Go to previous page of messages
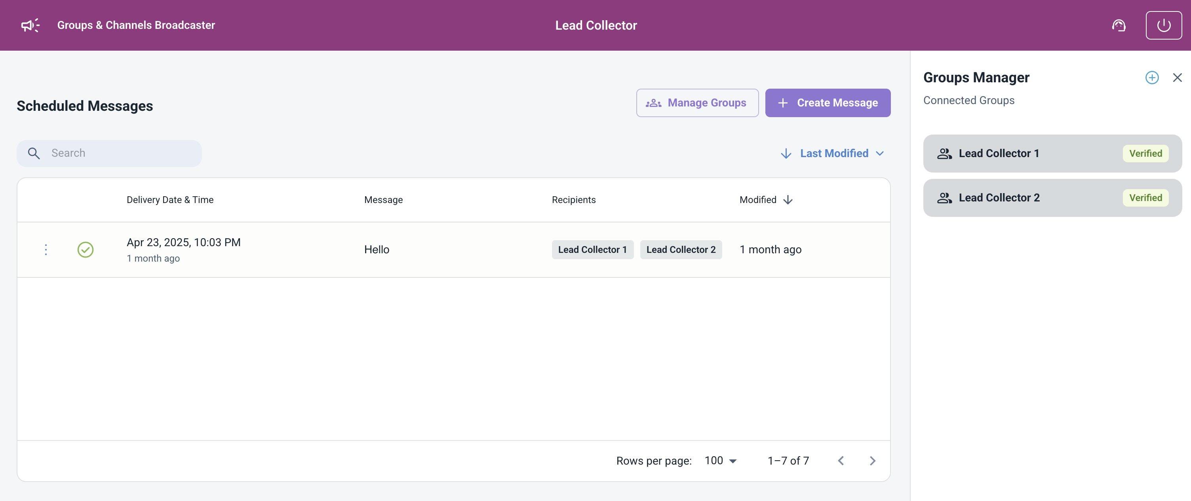Image resolution: width=1191 pixels, height=501 pixels. 841,461
